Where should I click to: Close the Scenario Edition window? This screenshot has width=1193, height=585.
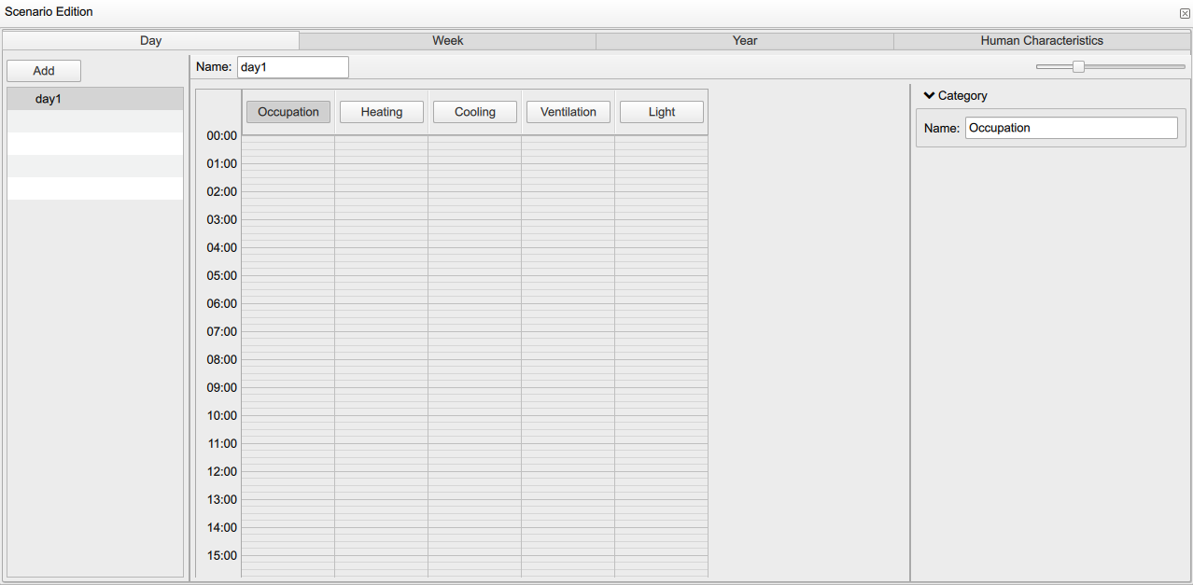(x=1185, y=12)
